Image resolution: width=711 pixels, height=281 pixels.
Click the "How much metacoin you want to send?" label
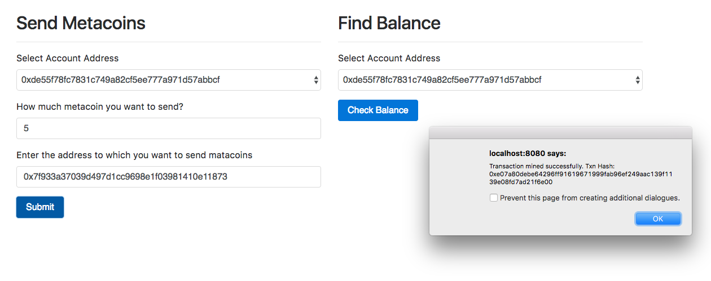click(99, 106)
